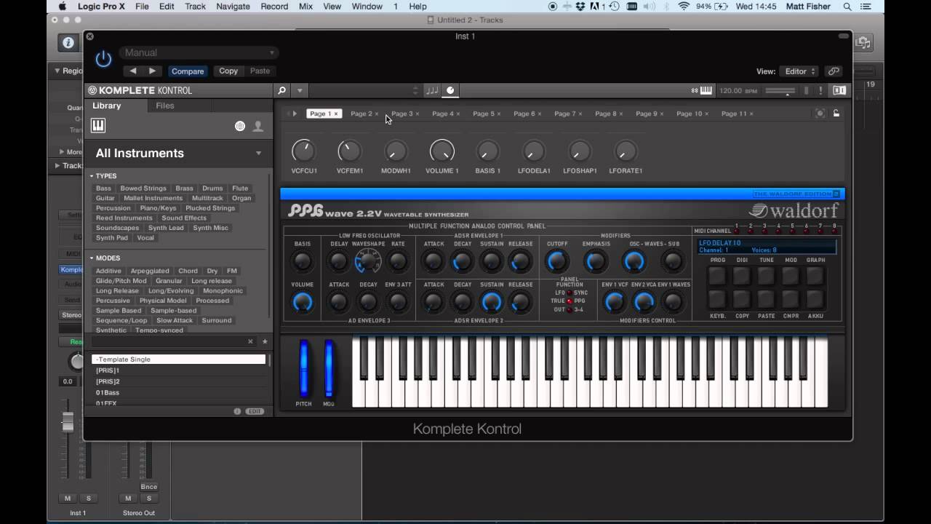Click the arpeggiator notes icon
Image resolution: width=931 pixels, height=524 pixels.
click(x=432, y=90)
